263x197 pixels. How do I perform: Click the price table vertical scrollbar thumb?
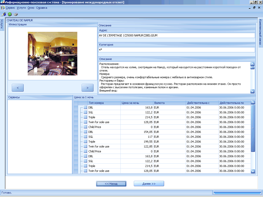point(253,128)
